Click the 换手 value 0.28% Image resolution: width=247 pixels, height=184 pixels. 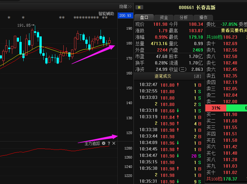pyautogui.click(x=161, y=63)
